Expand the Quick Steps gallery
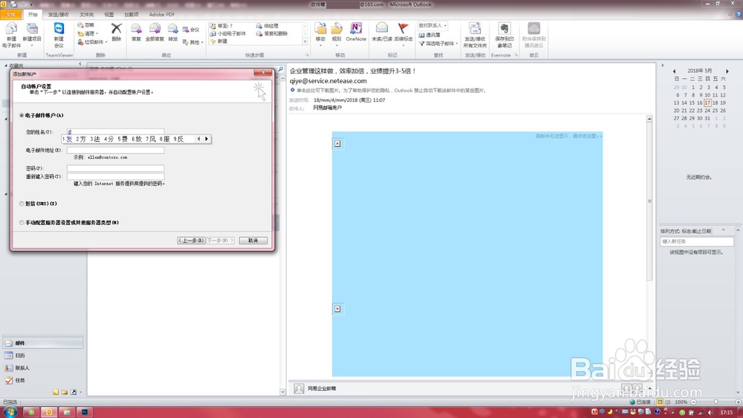Viewport: 743px width, 418px height. (x=305, y=42)
